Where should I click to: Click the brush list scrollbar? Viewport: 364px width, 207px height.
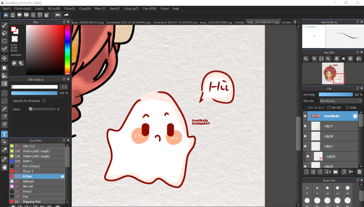67,157
